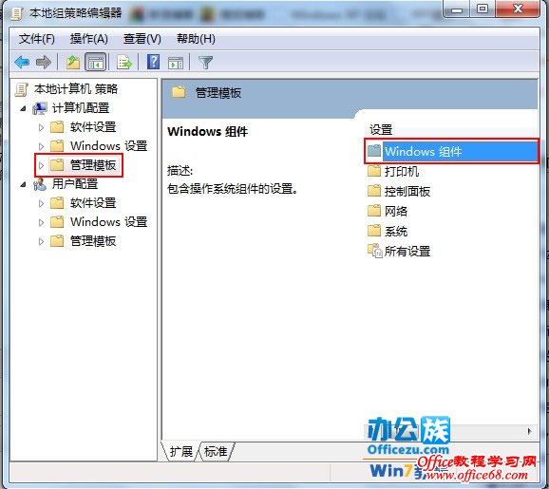Collapse the 计算机配置 tree node
This screenshot has height=489, width=549.
click(x=23, y=108)
